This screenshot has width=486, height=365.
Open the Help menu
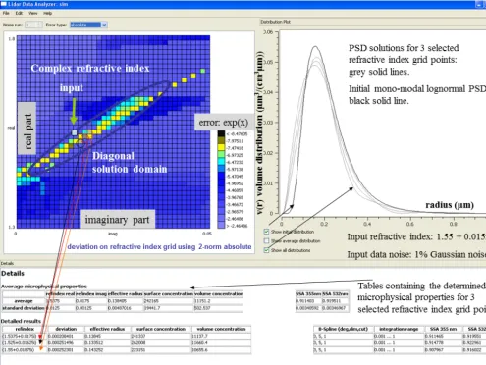pos(47,13)
